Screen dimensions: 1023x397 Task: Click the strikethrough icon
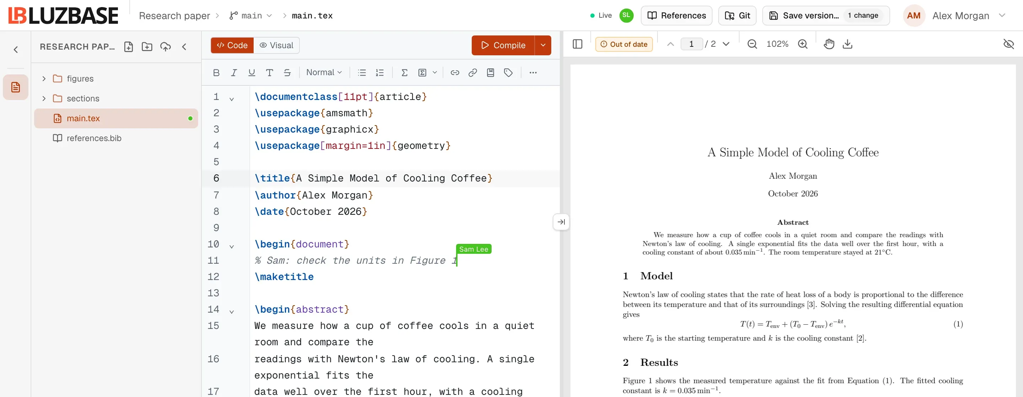[287, 73]
